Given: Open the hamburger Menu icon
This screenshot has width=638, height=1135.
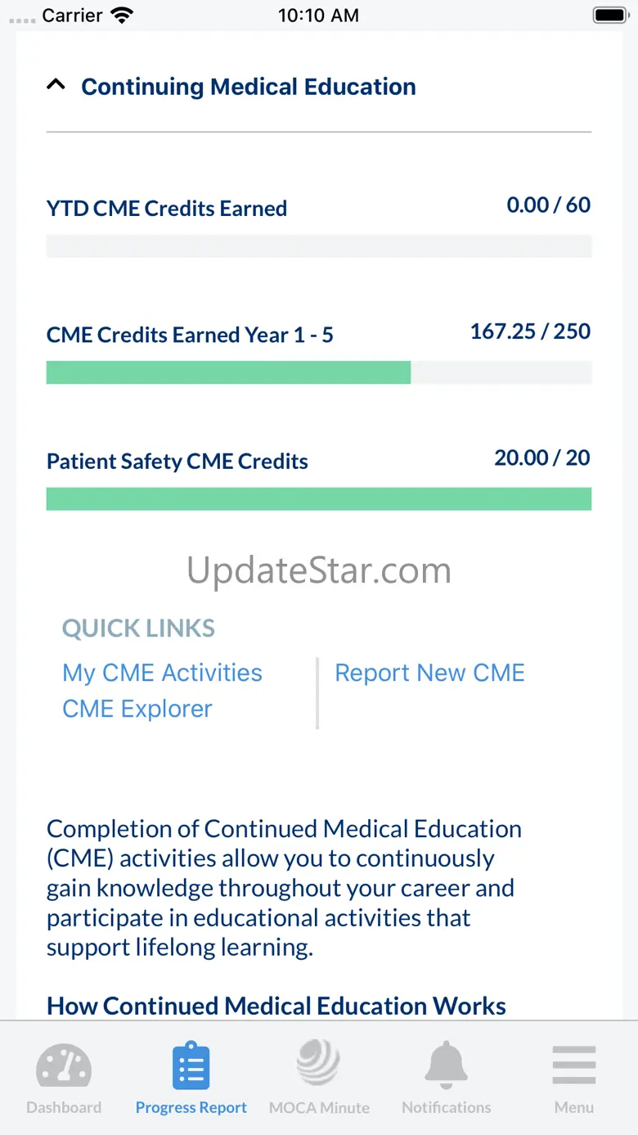Looking at the screenshot, I should tap(573, 1065).
